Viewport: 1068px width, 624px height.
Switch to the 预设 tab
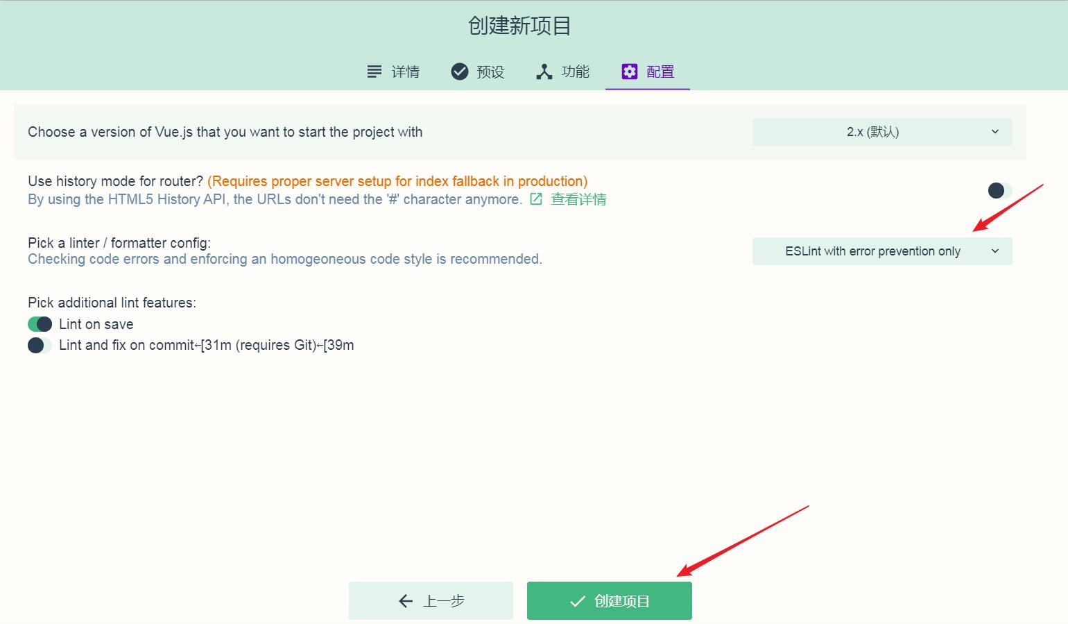coord(477,71)
